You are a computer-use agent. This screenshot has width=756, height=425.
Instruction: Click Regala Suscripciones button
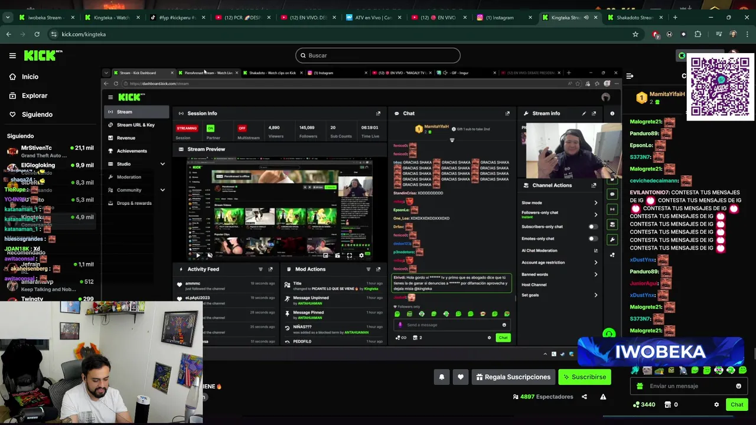pyautogui.click(x=513, y=377)
